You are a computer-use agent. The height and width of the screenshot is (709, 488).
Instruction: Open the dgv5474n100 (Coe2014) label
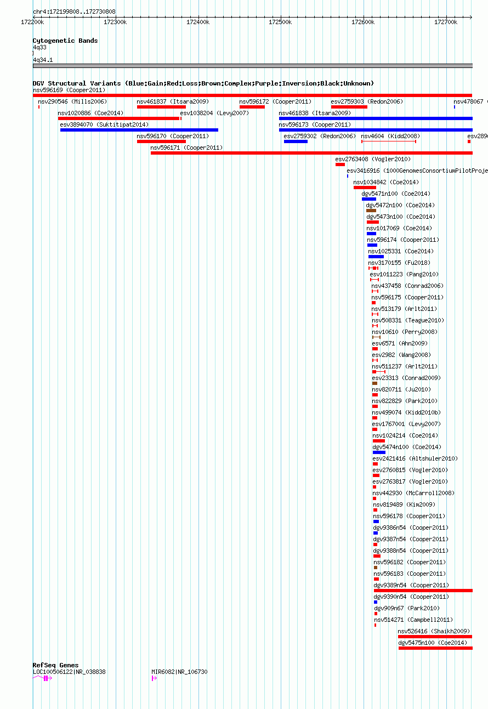[x=407, y=447]
